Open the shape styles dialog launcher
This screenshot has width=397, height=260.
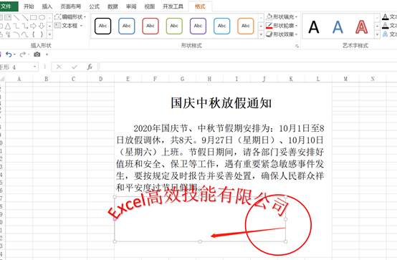click(x=297, y=46)
